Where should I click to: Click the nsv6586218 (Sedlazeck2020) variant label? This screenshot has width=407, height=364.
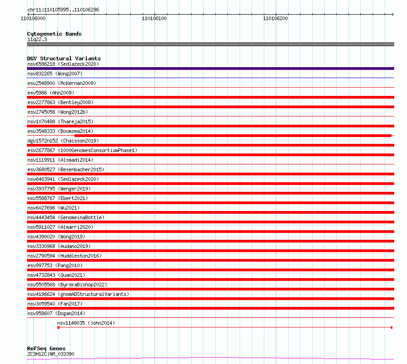[x=63, y=64]
